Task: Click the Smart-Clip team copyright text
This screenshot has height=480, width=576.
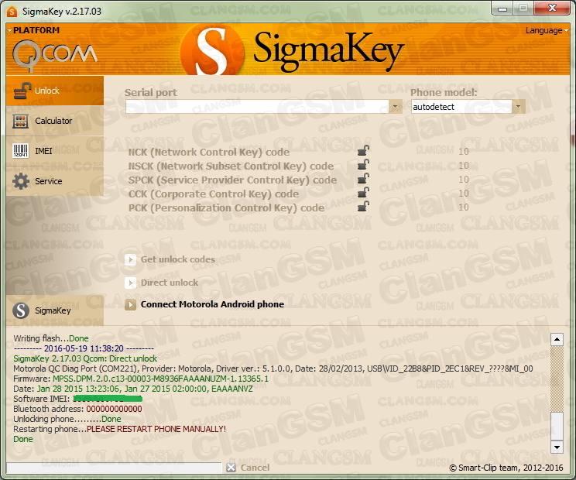Action: 506,468
